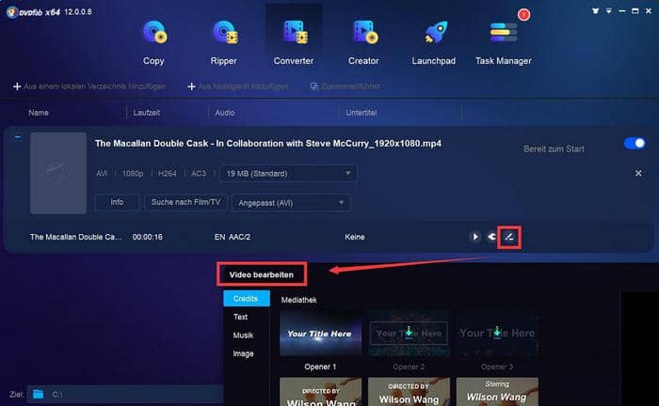659x406 pixels.
Task: Click the AVI format label
Action: pos(102,174)
